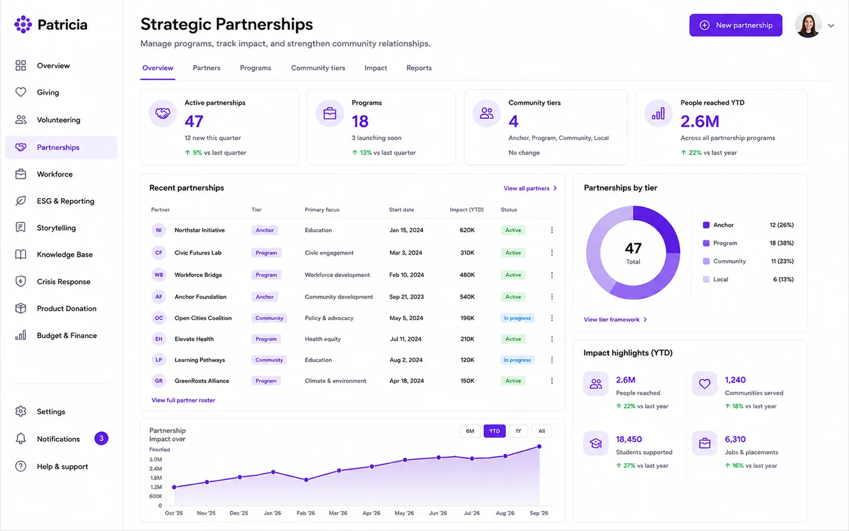The image size is (849, 531).
Task: Open the Knowledge Base book icon
Action: pos(21,254)
